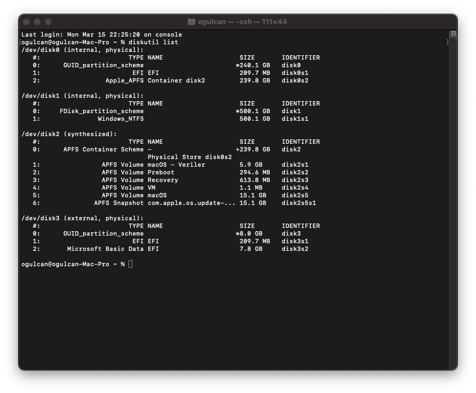476x393 pixels.
Task: Click the '239.8 GB' size in the disk0s2 row
Action: click(255, 80)
